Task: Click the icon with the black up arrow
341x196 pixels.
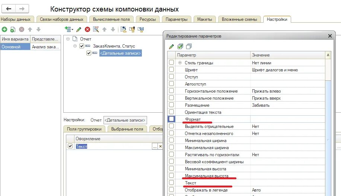Action: [132, 29]
